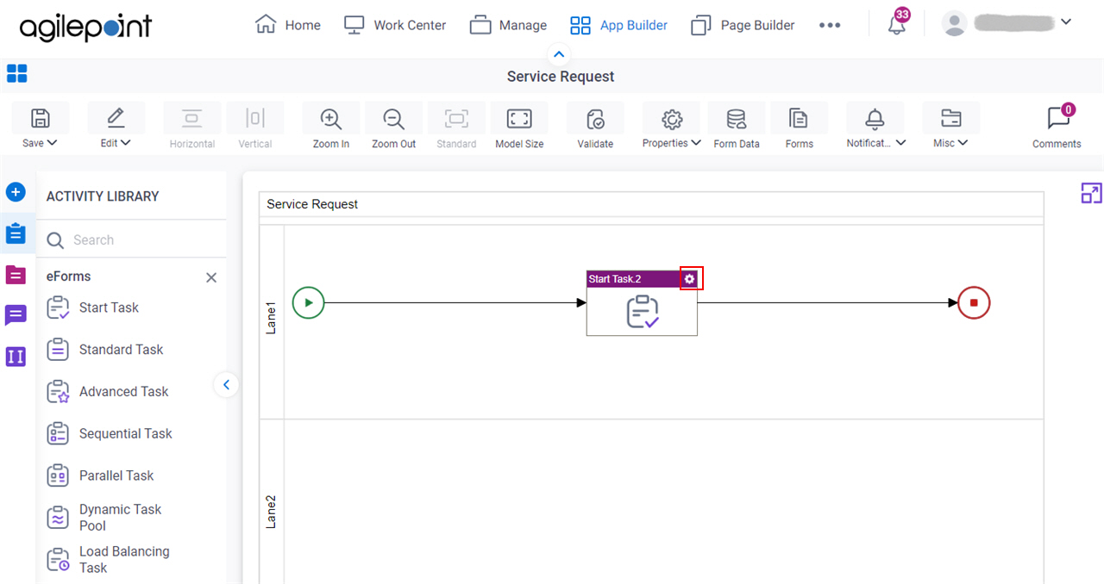Open Work Center navigation item
The image size is (1104, 584).
[x=394, y=25]
